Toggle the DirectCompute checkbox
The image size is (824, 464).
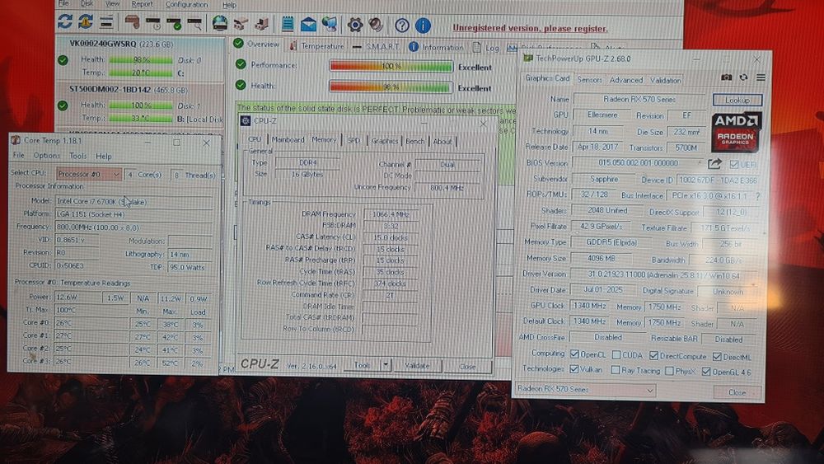click(x=653, y=356)
